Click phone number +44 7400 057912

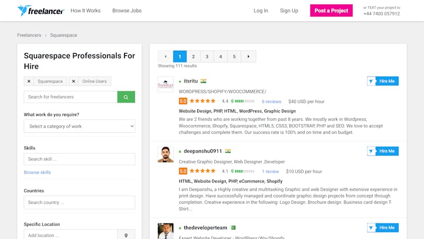pyautogui.click(x=382, y=14)
